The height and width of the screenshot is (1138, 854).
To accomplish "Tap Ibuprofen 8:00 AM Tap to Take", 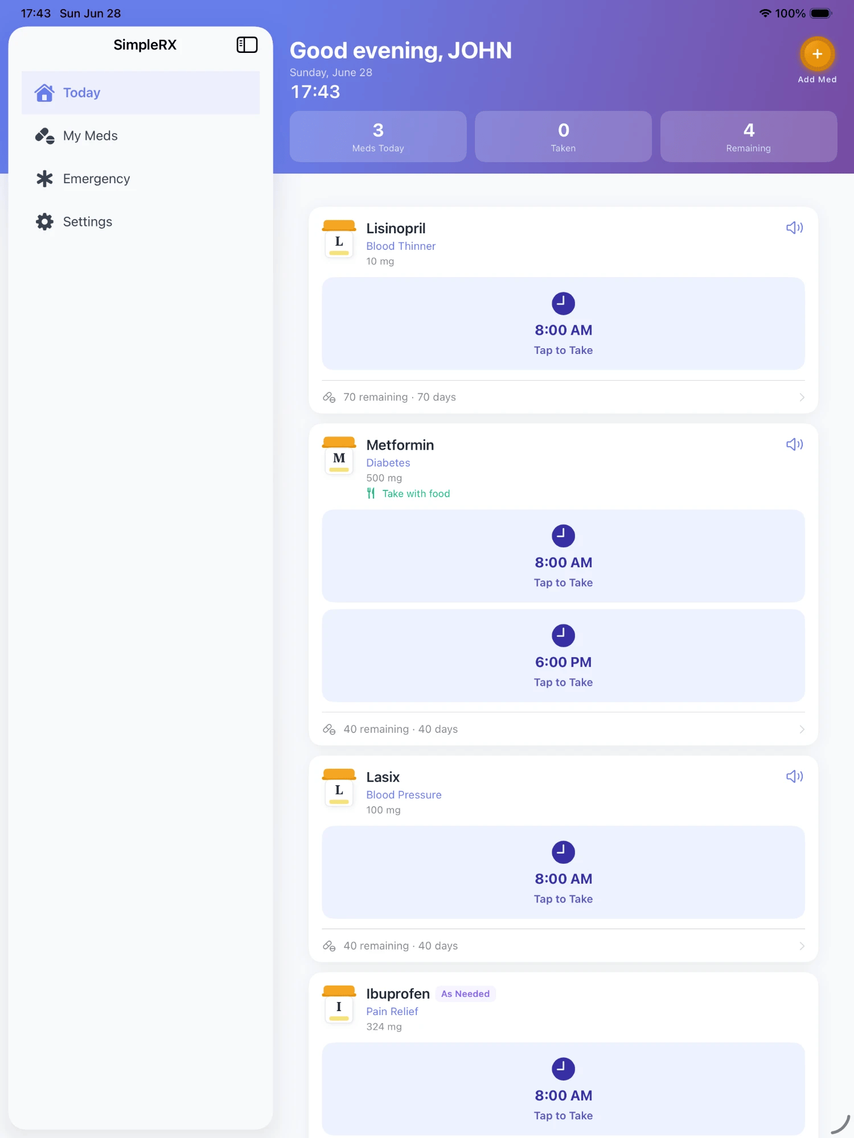I will tap(563, 1089).
